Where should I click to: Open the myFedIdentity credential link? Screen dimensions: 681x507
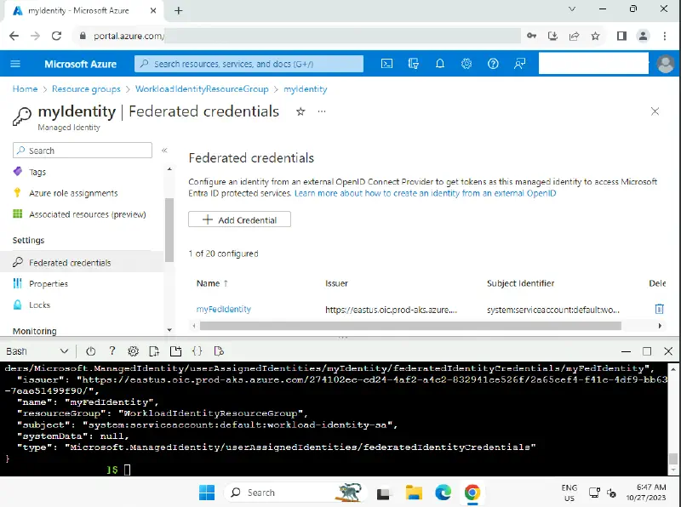click(223, 310)
